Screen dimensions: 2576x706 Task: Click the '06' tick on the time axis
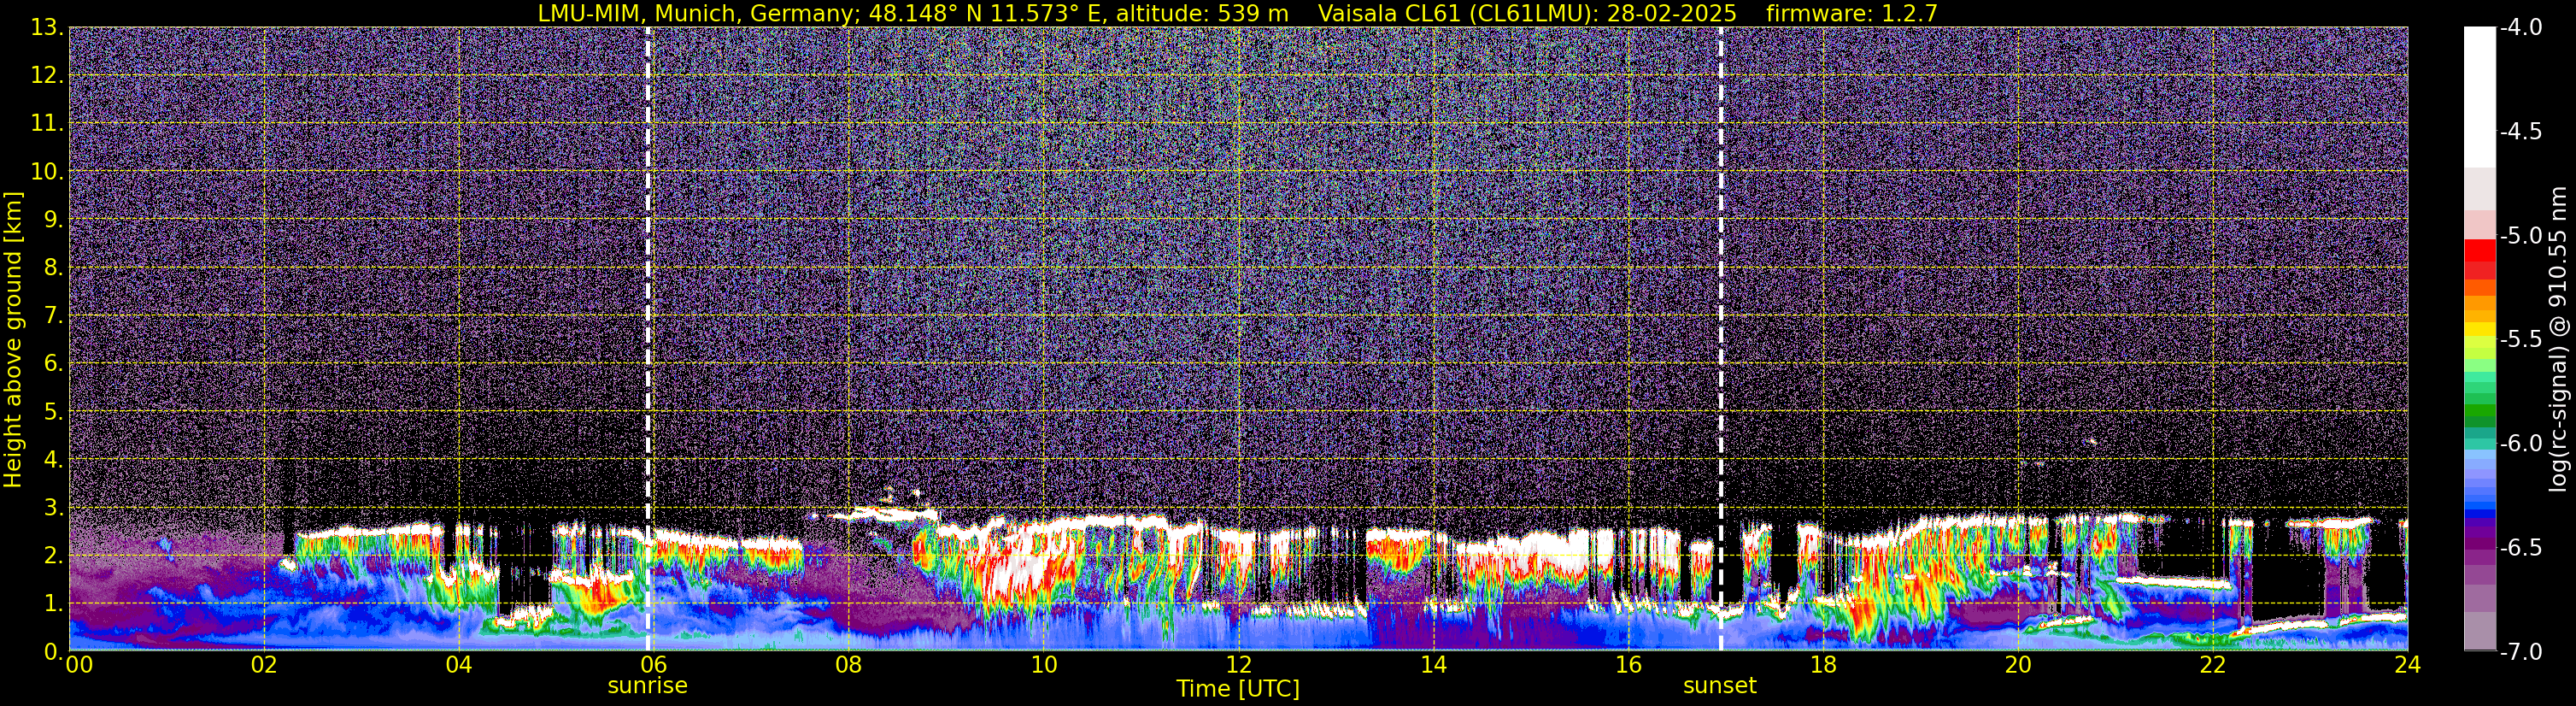[654, 666]
